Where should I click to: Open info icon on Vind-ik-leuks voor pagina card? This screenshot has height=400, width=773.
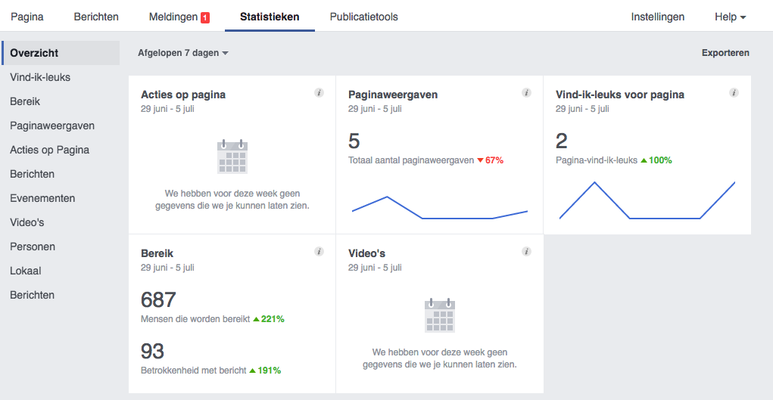pos(734,92)
